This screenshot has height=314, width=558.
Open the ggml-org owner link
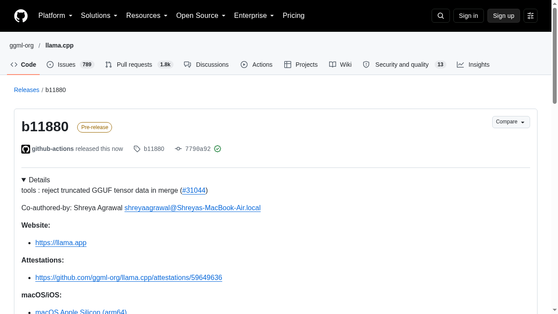(x=21, y=45)
